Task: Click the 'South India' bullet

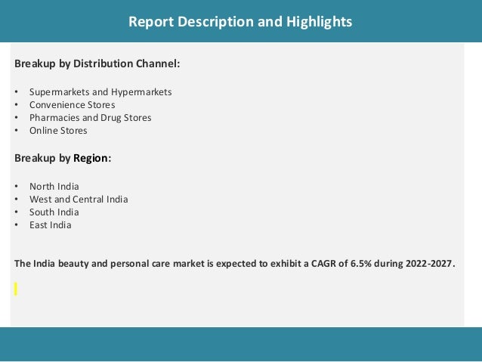Action: [x=54, y=212]
